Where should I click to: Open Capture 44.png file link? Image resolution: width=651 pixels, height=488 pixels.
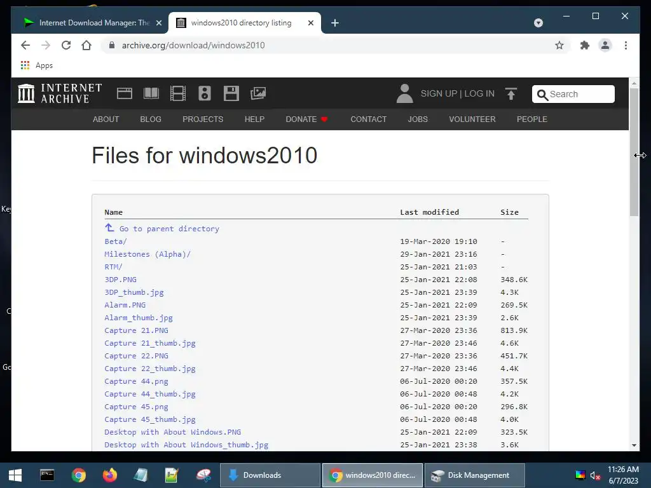137,381
